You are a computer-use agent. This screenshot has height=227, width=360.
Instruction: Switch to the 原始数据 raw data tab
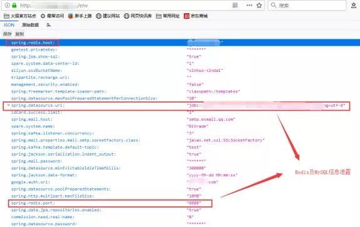point(30,25)
